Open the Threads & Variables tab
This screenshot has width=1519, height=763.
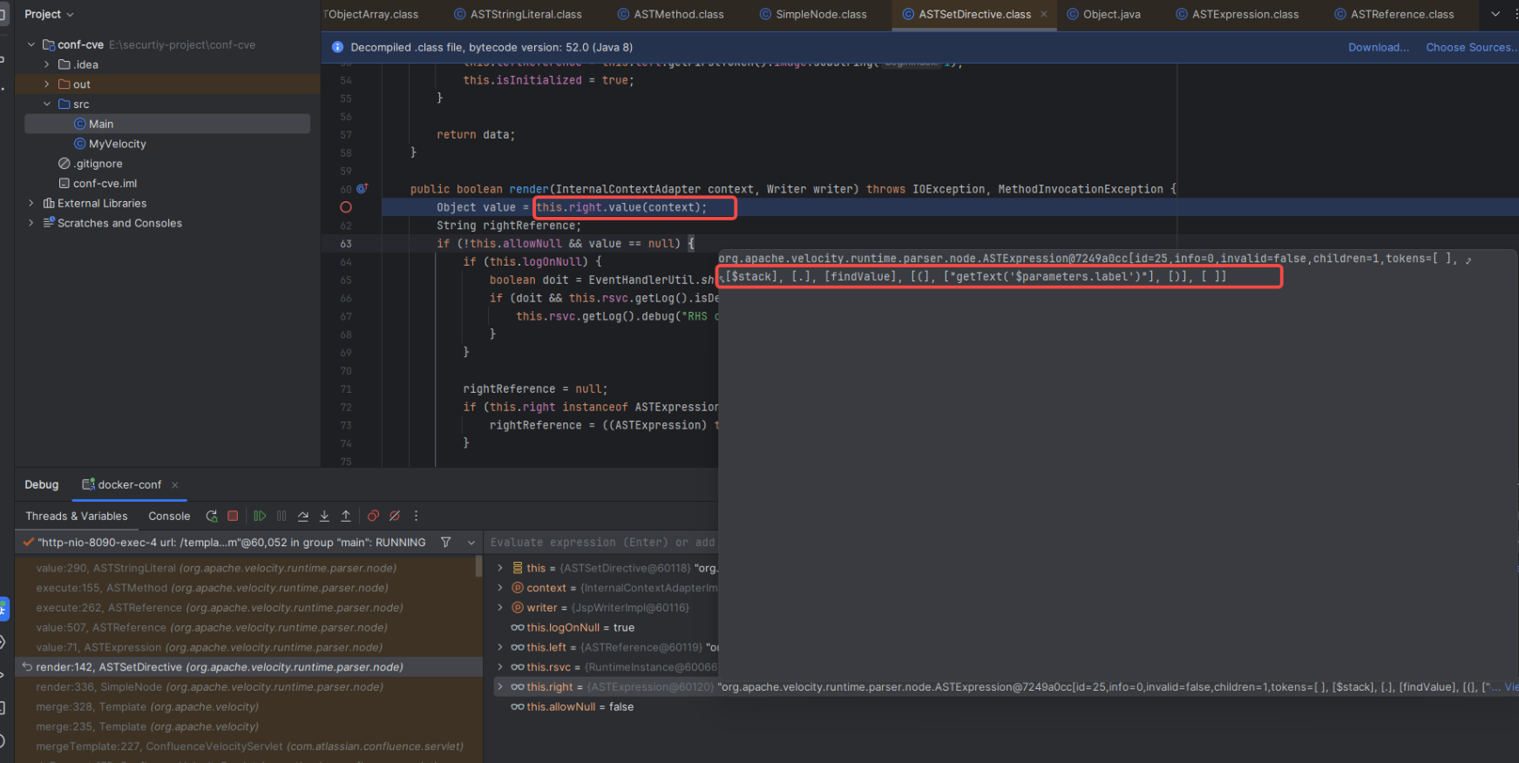pos(77,516)
